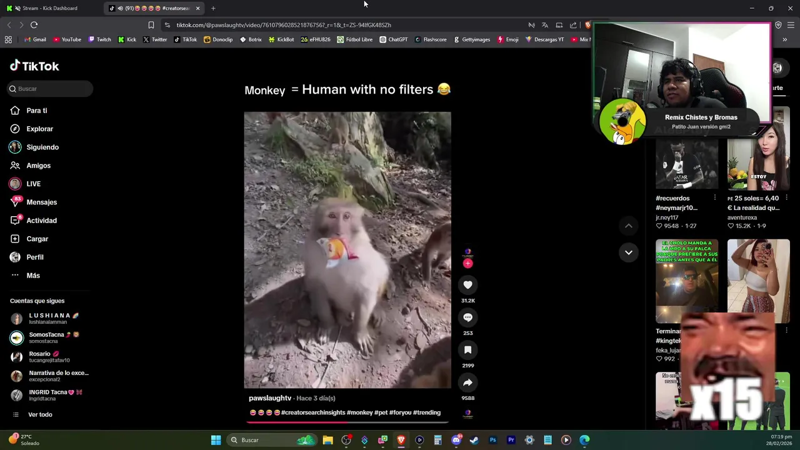Open Discord from the taskbar
800x450 pixels.
tap(456, 440)
